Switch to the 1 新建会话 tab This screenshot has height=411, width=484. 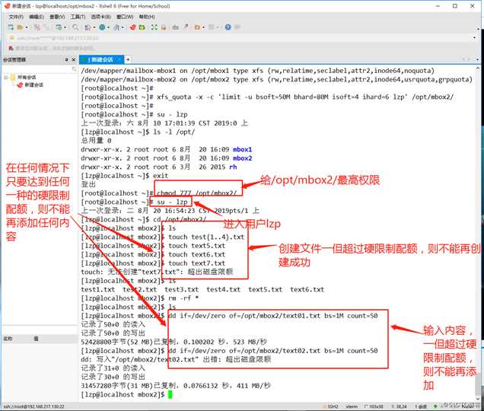pyautogui.click(x=100, y=59)
